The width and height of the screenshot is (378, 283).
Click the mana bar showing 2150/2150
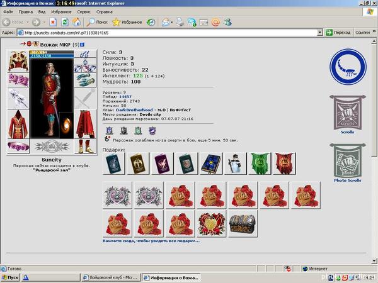pos(52,56)
